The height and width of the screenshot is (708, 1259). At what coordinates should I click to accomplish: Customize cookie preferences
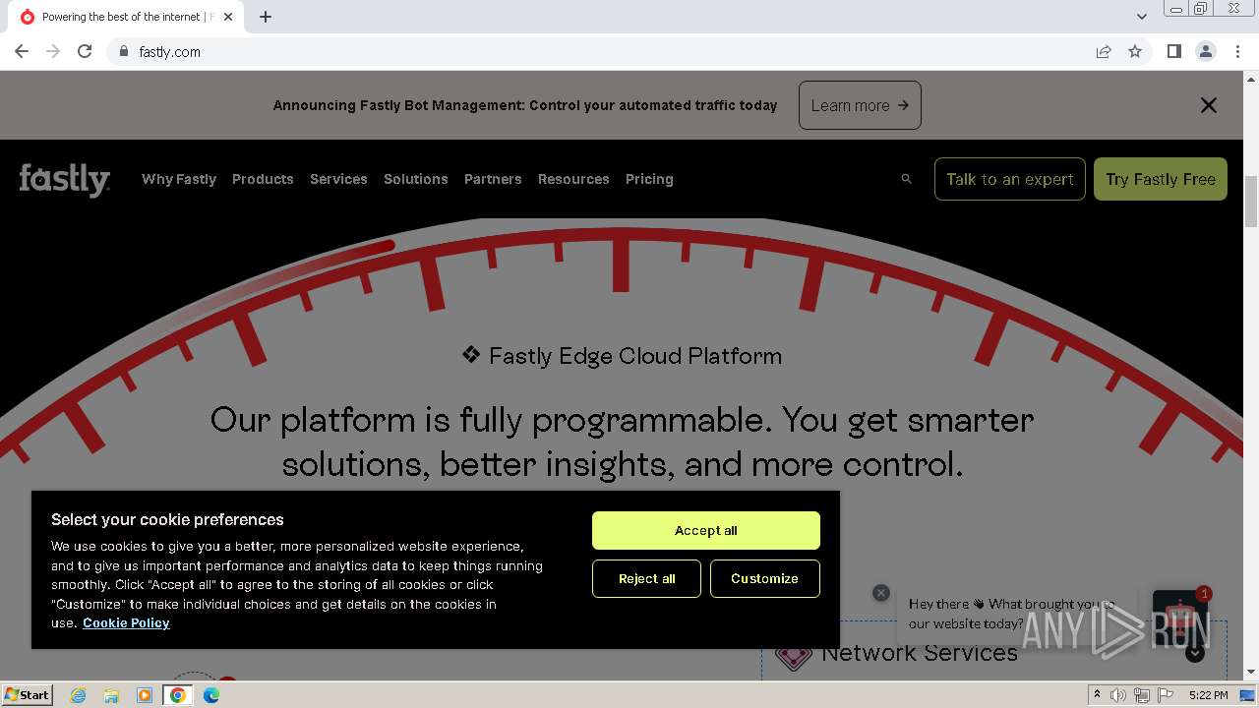click(x=764, y=579)
